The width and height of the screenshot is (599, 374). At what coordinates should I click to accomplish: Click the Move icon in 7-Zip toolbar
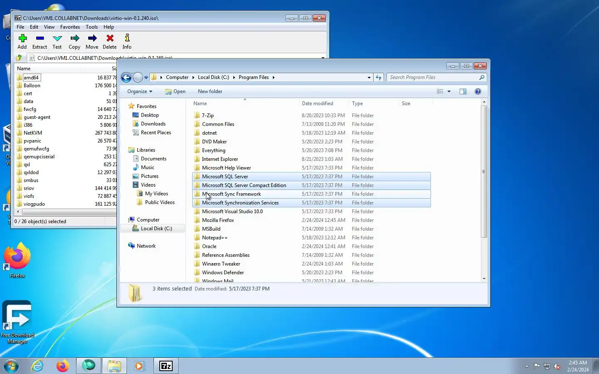coord(92,38)
